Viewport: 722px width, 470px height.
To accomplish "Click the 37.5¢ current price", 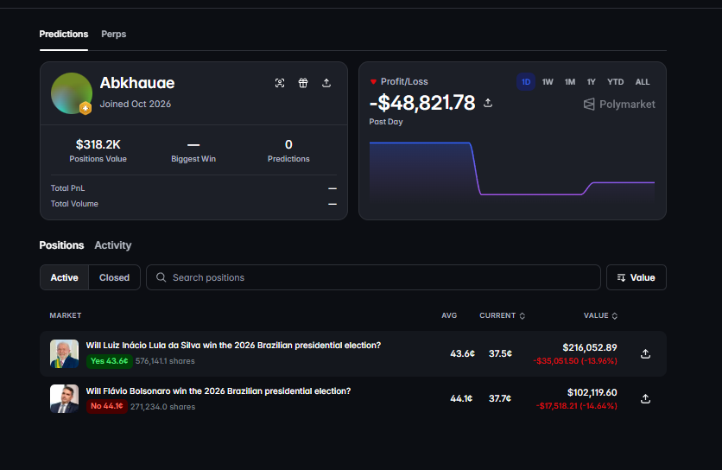I will click(x=500, y=353).
